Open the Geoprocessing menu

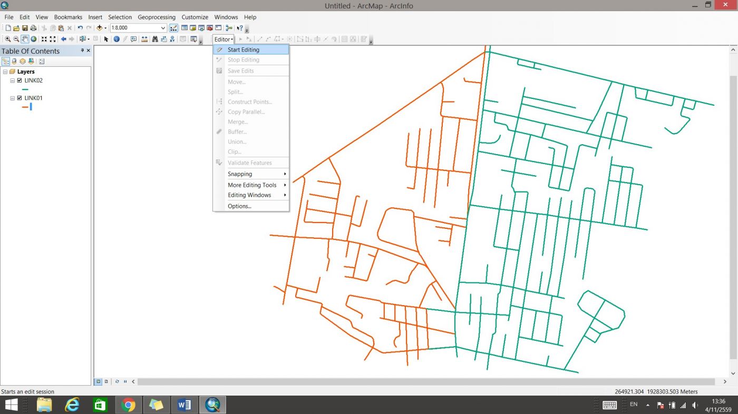157,17
